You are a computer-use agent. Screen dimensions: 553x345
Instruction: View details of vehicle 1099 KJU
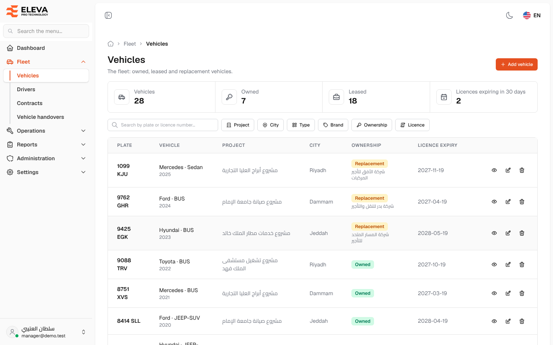coord(494,170)
